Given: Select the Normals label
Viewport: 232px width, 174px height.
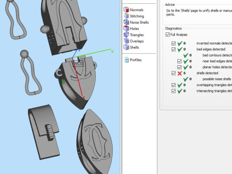Looking at the screenshot, I should [x=136, y=10].
